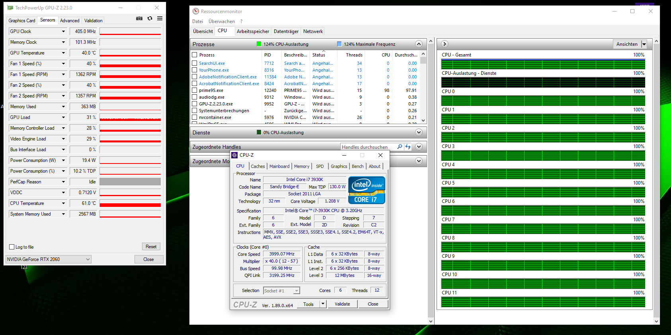Click the Dienste CPU-Auslastung indicator square
Screen dimensions: 671x335
[259, 132]
